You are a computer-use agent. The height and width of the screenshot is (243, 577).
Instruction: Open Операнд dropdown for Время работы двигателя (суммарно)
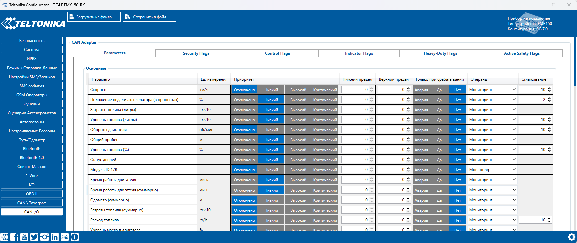click(492, 190)
